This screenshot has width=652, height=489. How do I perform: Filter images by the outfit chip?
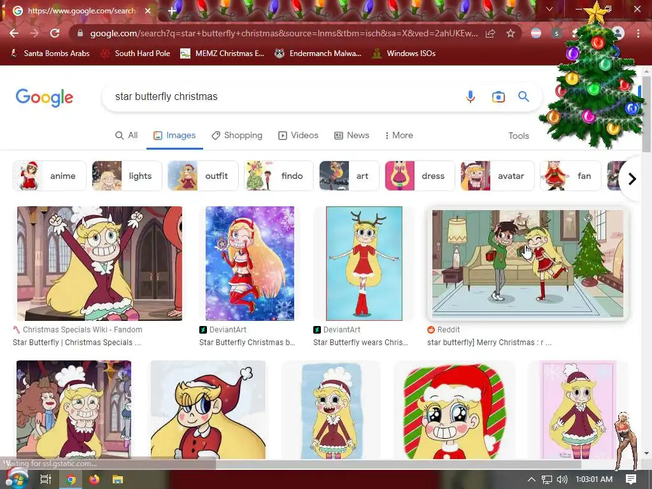click(203, 176)
